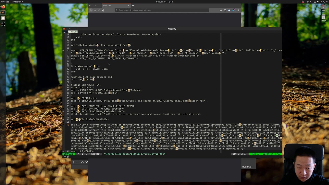Select the Alacritty icon in the dock
Image resolution: width=329 pixels, height=185 pixels.
click(x=3, y=12)
